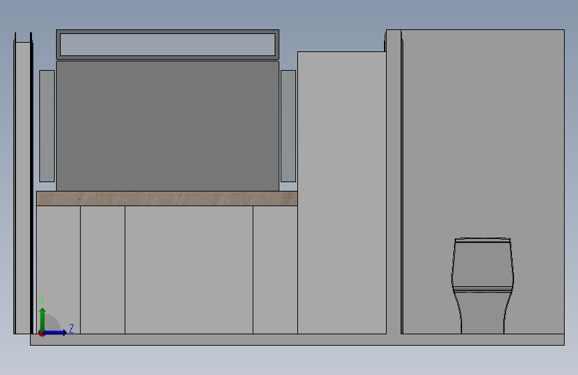Select the wooden countertop slab
This screenshot has width=578, height=375.
click(x=167, y=199)
